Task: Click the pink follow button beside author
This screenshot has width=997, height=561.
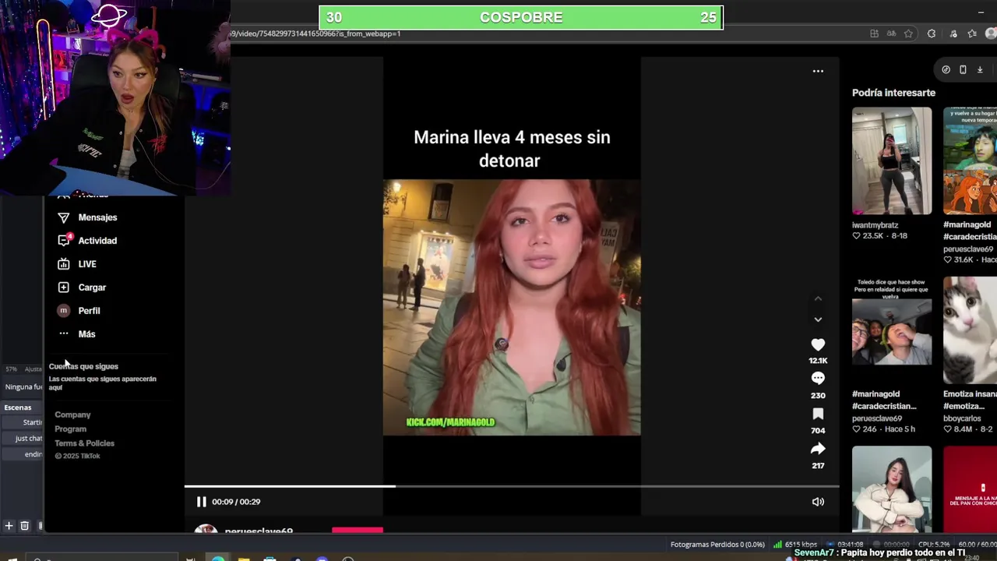Action: click(x=358, y=531)
